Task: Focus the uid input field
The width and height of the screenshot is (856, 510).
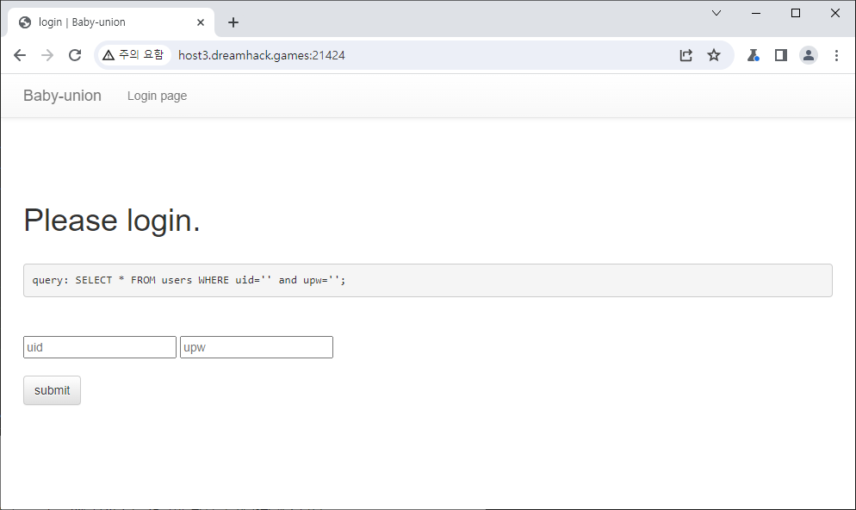Action: click(99, 347)
